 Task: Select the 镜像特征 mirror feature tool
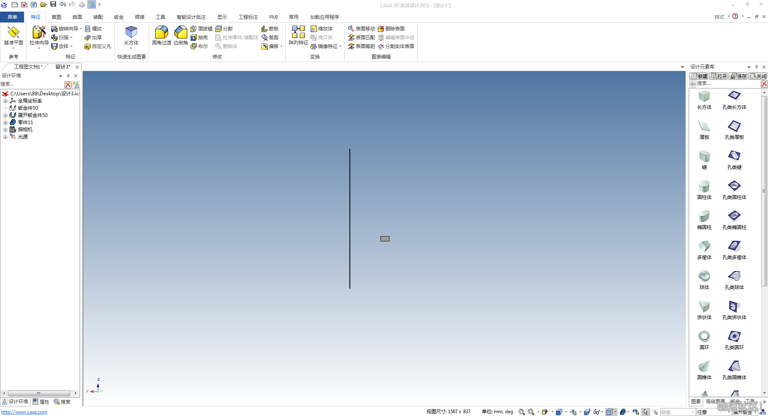(x=324, y=46)
